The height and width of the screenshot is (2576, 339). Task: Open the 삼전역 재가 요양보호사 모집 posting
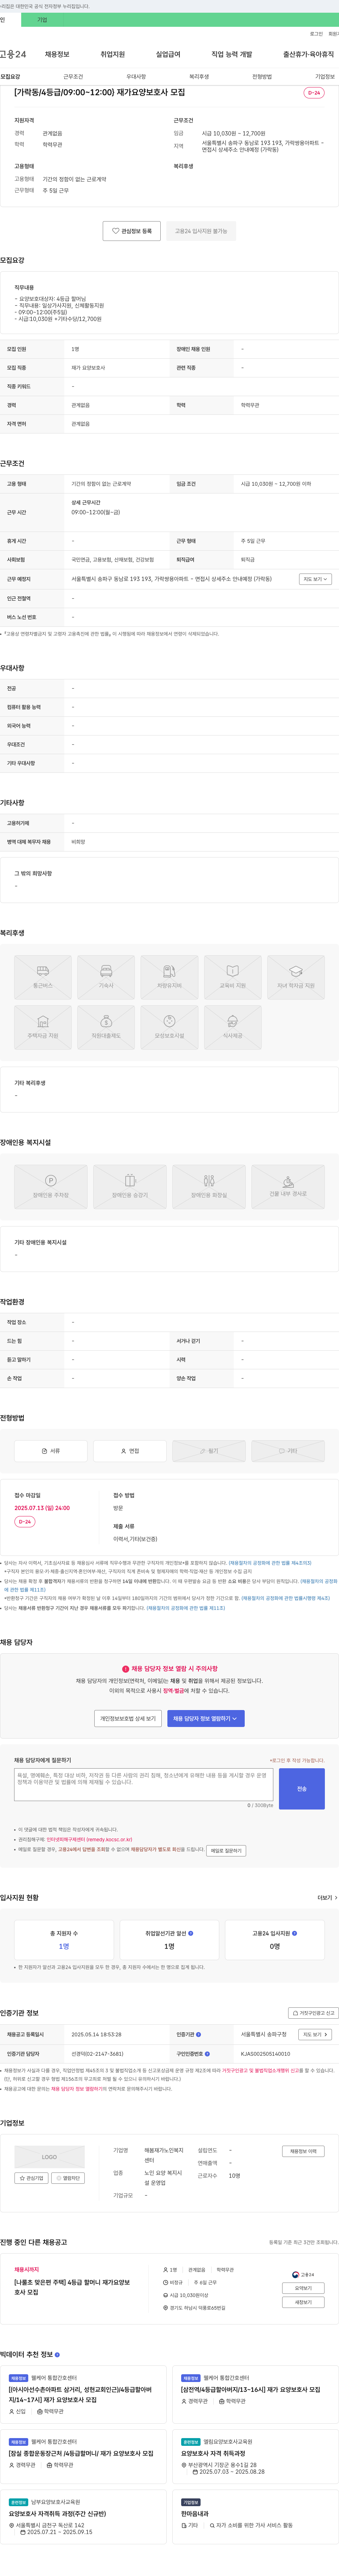(250, 2389)
